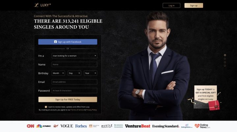237x132 pixels.
Task: Expand the birthday Month dropdown
Action: [58, 73]
